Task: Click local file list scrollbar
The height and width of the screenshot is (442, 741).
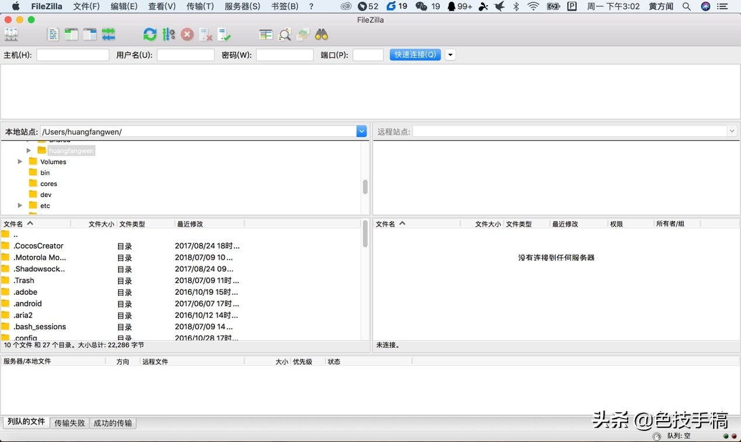Action: (365, 234)
